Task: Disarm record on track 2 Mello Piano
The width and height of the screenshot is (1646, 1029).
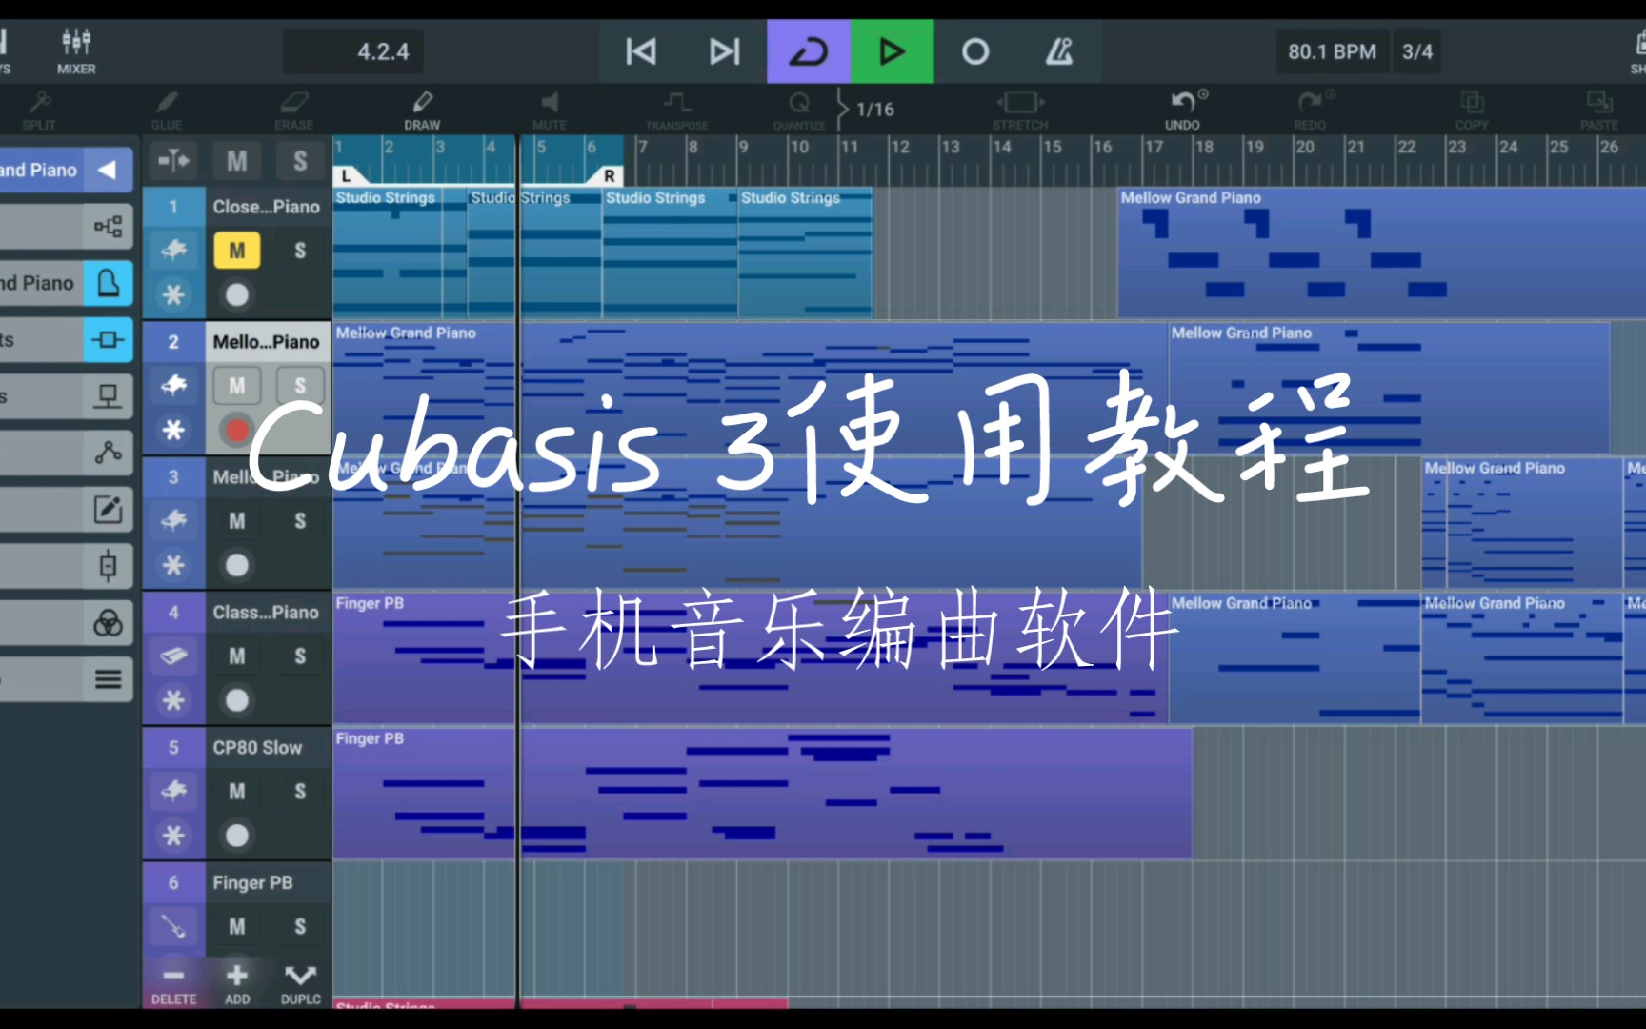Action: pos(237,431)
